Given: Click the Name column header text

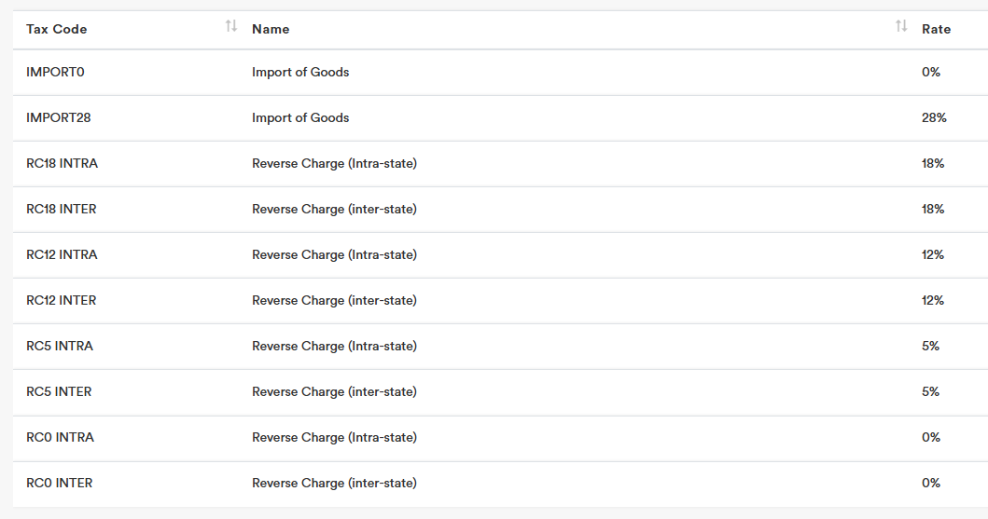Looking at the screenshot, I should tap(271, 29).
